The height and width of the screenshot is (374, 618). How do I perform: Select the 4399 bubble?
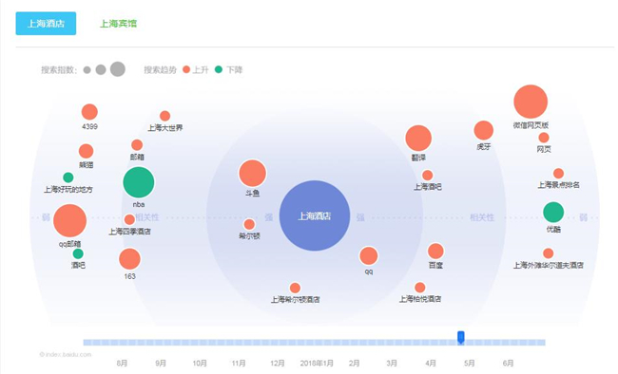[x=89, y=112]
